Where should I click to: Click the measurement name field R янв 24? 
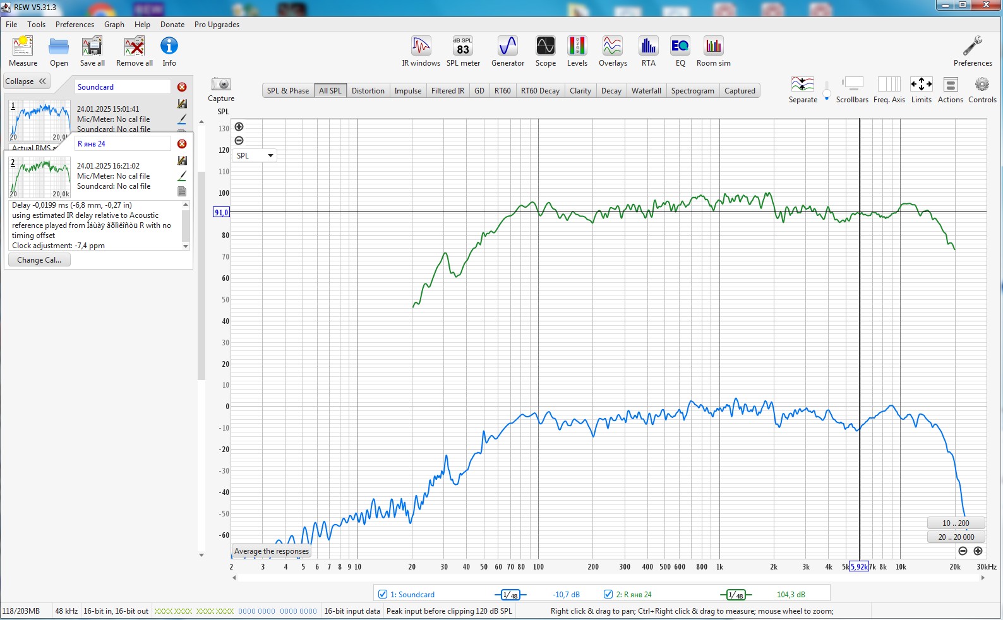tap(123, 144)
